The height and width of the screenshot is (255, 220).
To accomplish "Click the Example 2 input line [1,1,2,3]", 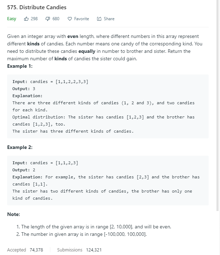I will pyautogui.click(x=45, y=163).
